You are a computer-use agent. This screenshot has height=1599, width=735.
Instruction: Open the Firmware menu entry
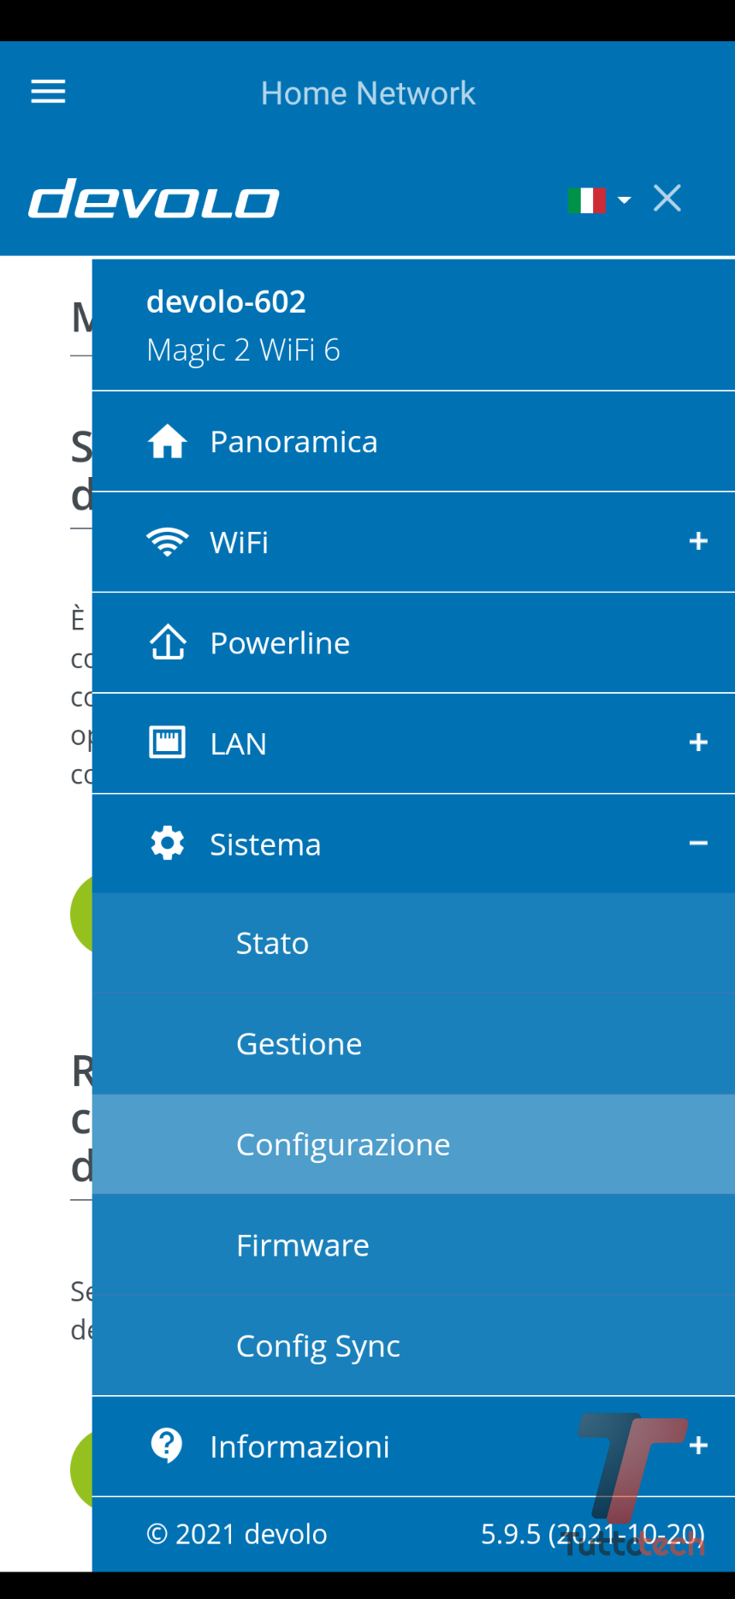click(302, 1245)
